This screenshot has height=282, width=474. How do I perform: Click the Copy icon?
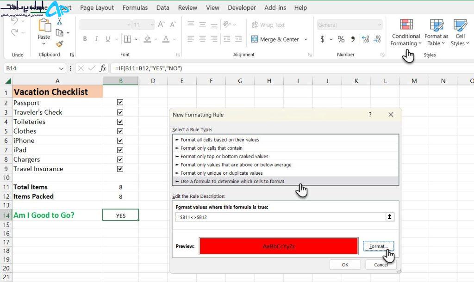tap(60, 33)
